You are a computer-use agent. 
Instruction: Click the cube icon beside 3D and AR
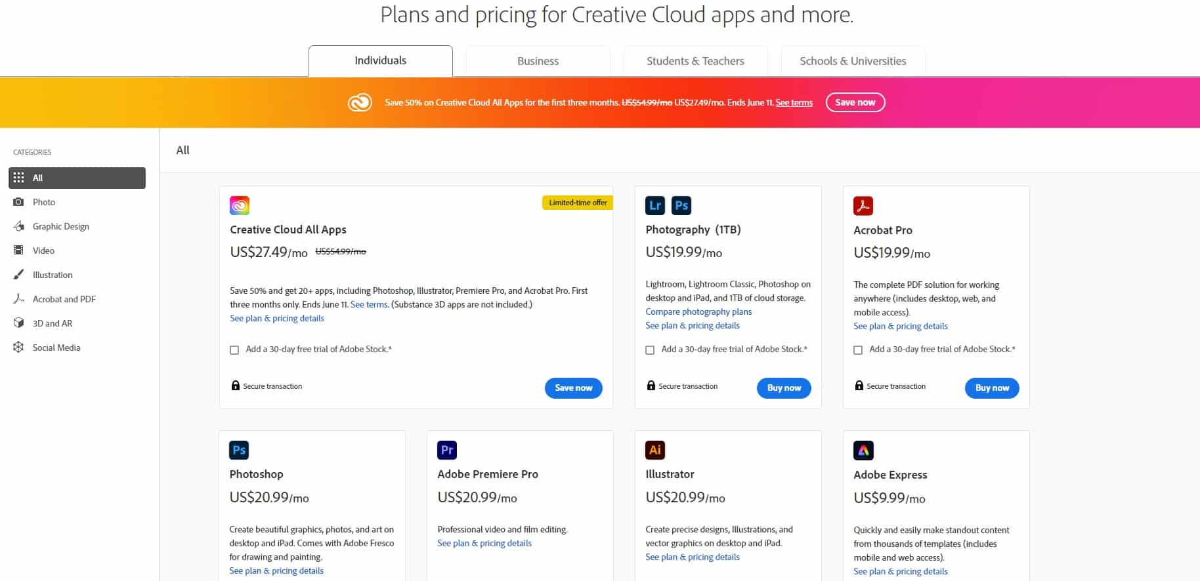(18, 323)
